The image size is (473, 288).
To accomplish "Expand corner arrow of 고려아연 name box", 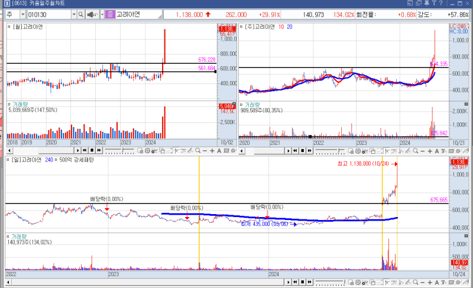I will (160, 17).
